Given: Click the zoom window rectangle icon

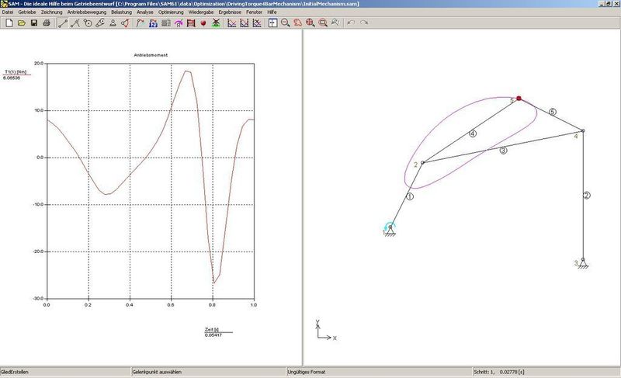Looking at the screenshot, I should (x=323, y=23).
